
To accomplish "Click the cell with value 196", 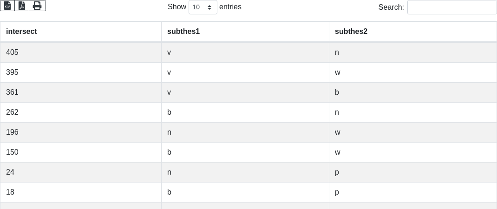I will click(x=12, y=132).
